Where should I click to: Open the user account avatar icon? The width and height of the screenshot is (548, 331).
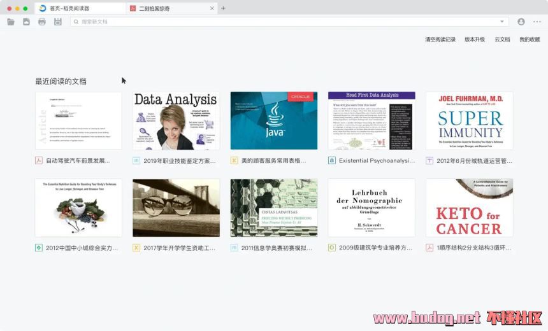[x=521, y=22]
